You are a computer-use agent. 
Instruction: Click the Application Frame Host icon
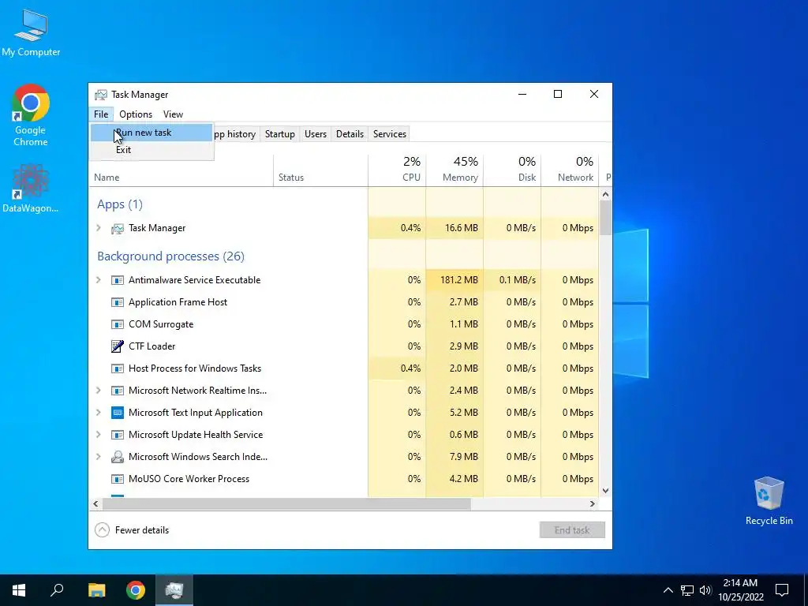[118, 302]
